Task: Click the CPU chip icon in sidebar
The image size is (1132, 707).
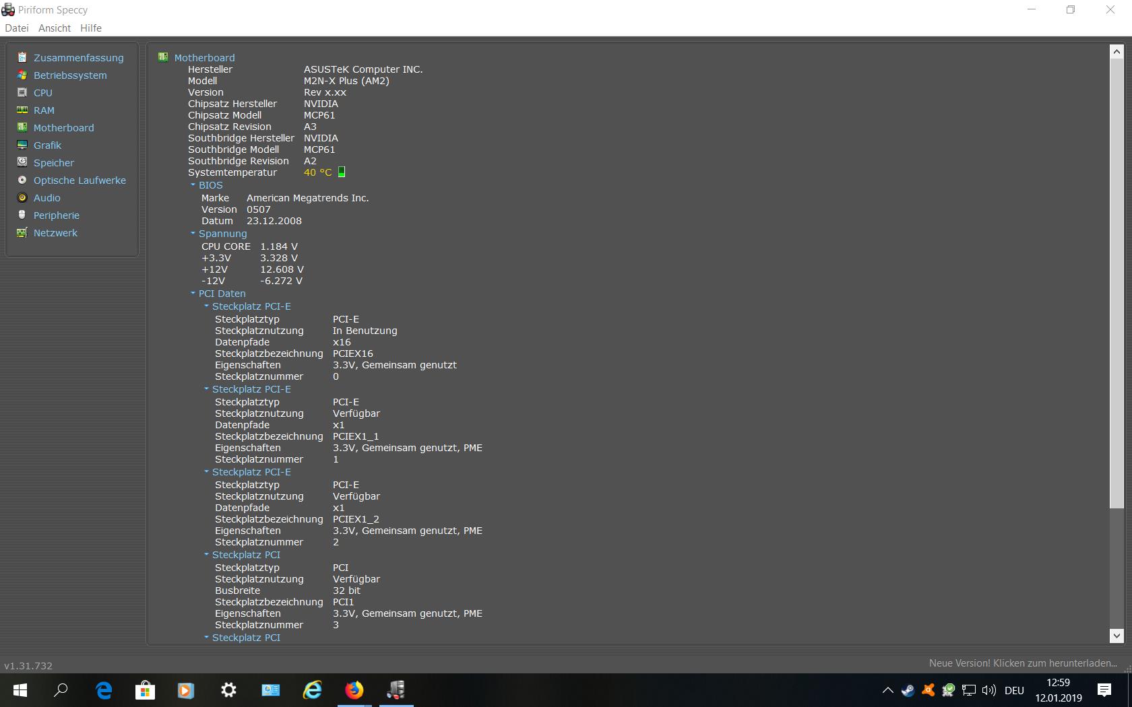Action: [x=22, y=92]
